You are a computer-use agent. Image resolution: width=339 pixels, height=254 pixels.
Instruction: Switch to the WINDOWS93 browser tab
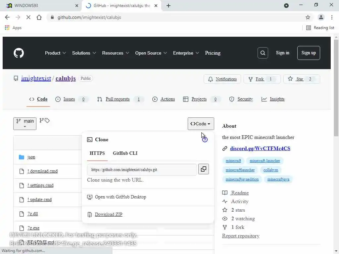[x=41, y=6]
